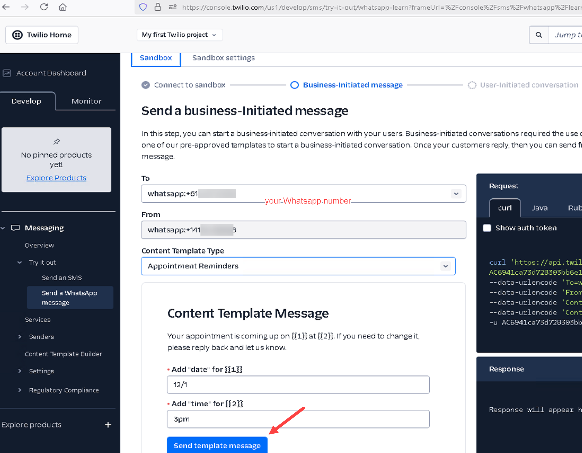Click the shield icon in address bar
Viewport: 582px width, 453px height.
[x=143, y=7]
